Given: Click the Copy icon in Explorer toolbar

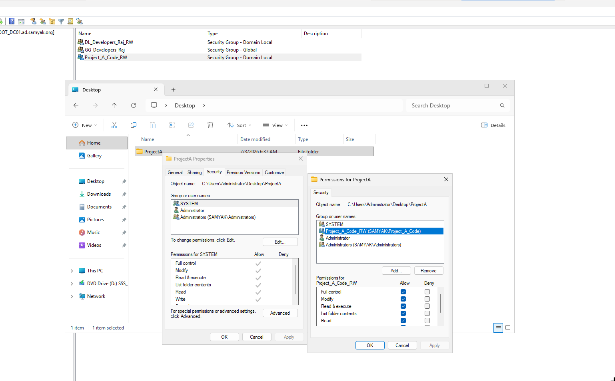Looking at the screenshot, I should (134, 125).
